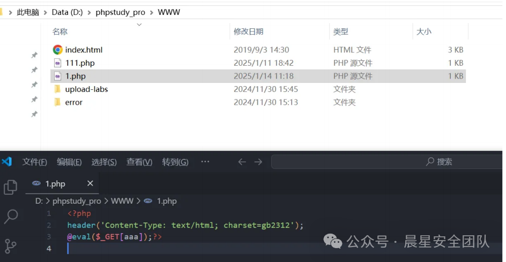The width and height of the screenshot is (506, 262).
Task: Click the VS Code logo icon
Action: pos(7,161)
